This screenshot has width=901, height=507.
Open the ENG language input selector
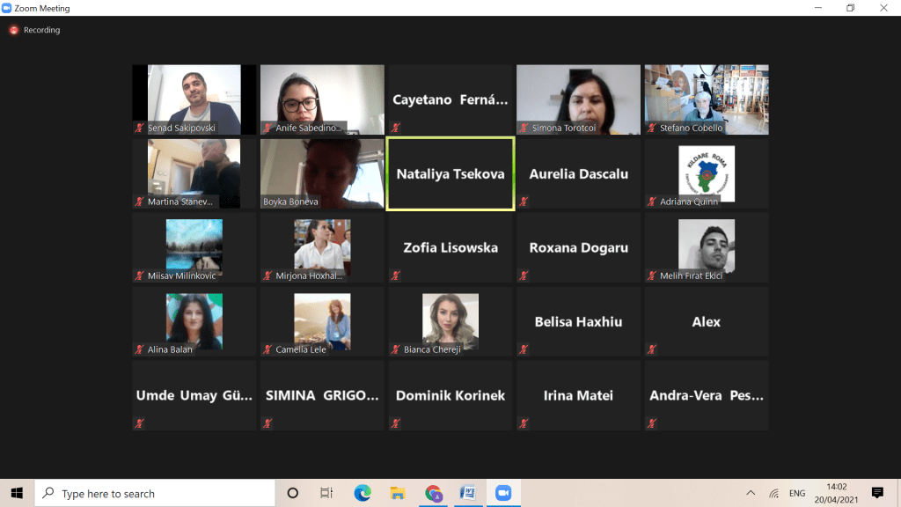[797, 493]
